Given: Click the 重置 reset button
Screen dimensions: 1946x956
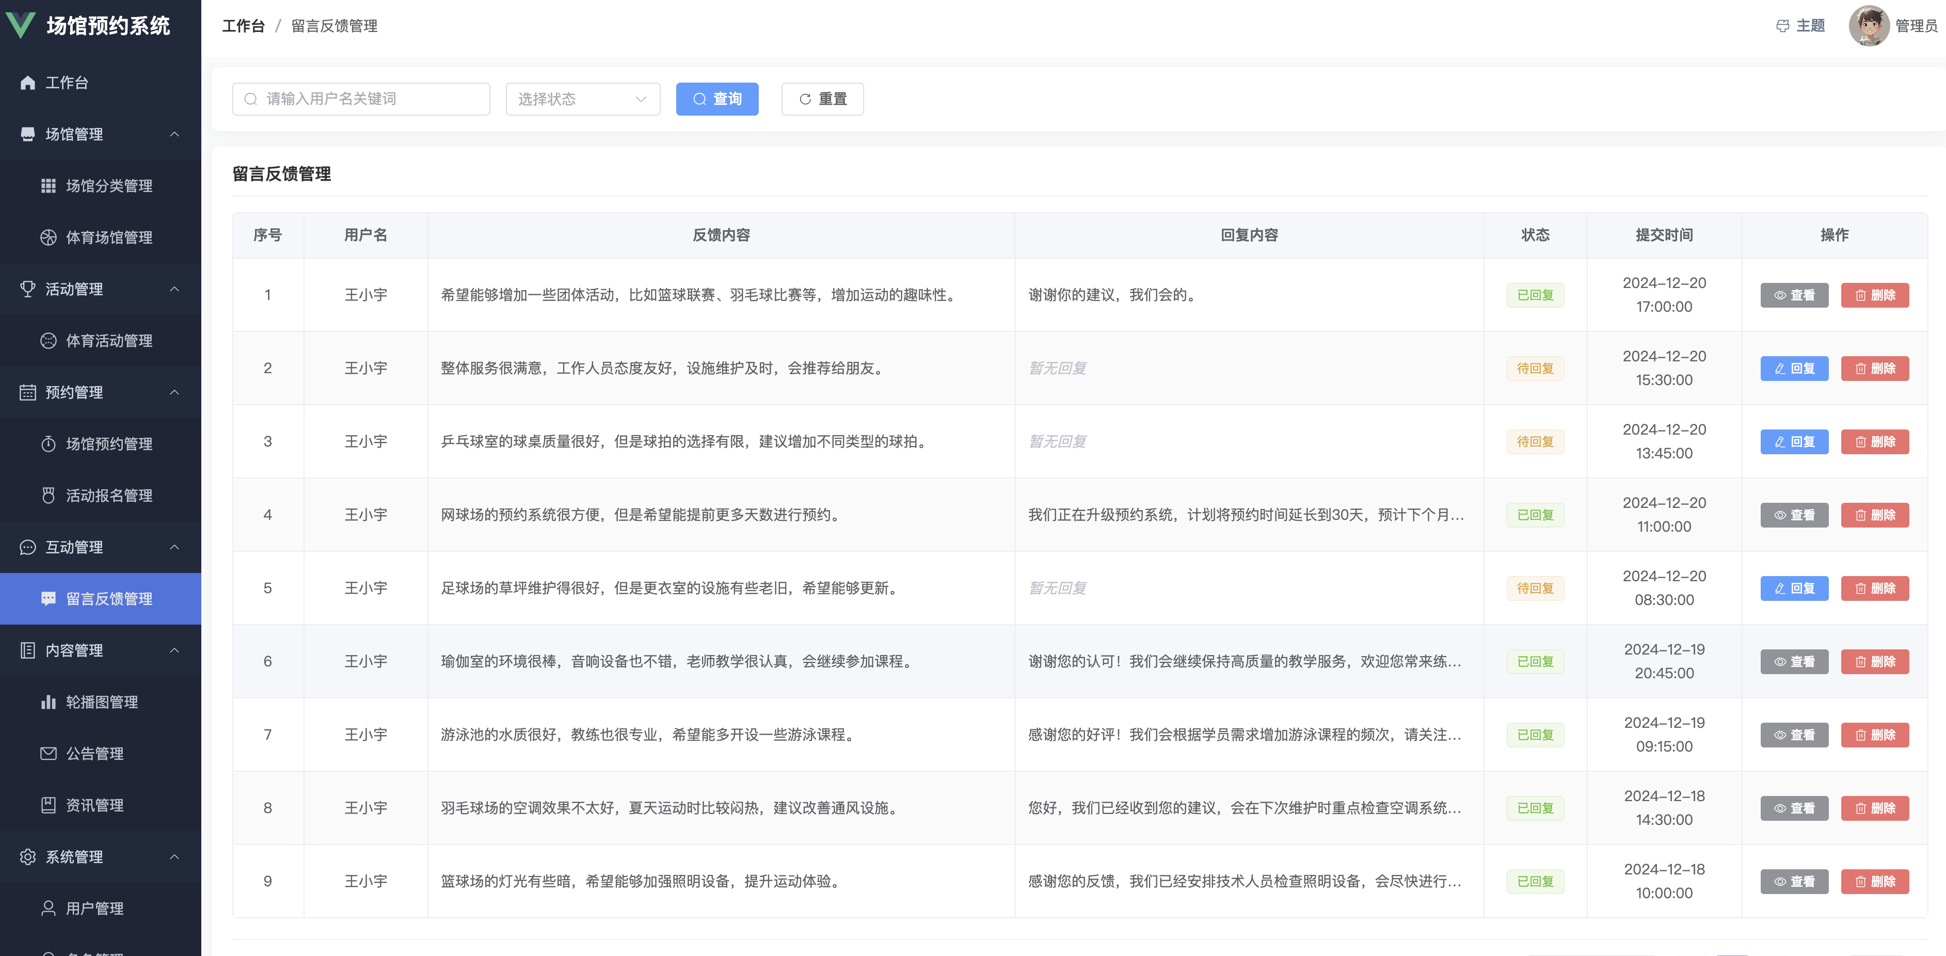Looking at the screenshot, I should [x=822, y=99].
